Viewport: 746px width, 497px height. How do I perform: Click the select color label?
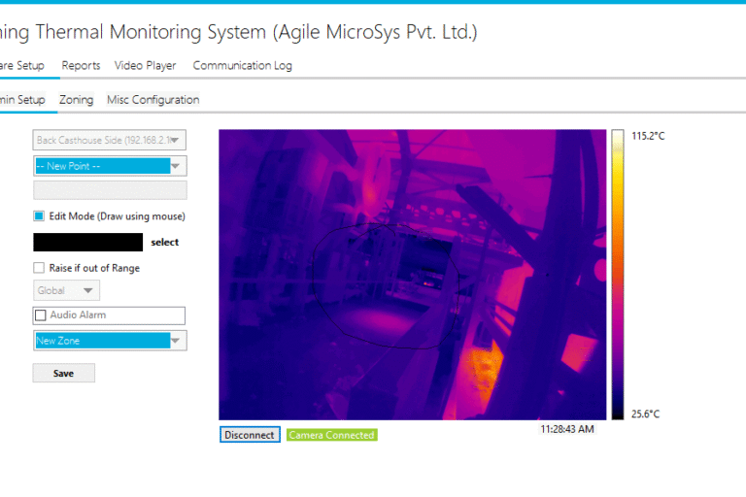tap(164, 242)
